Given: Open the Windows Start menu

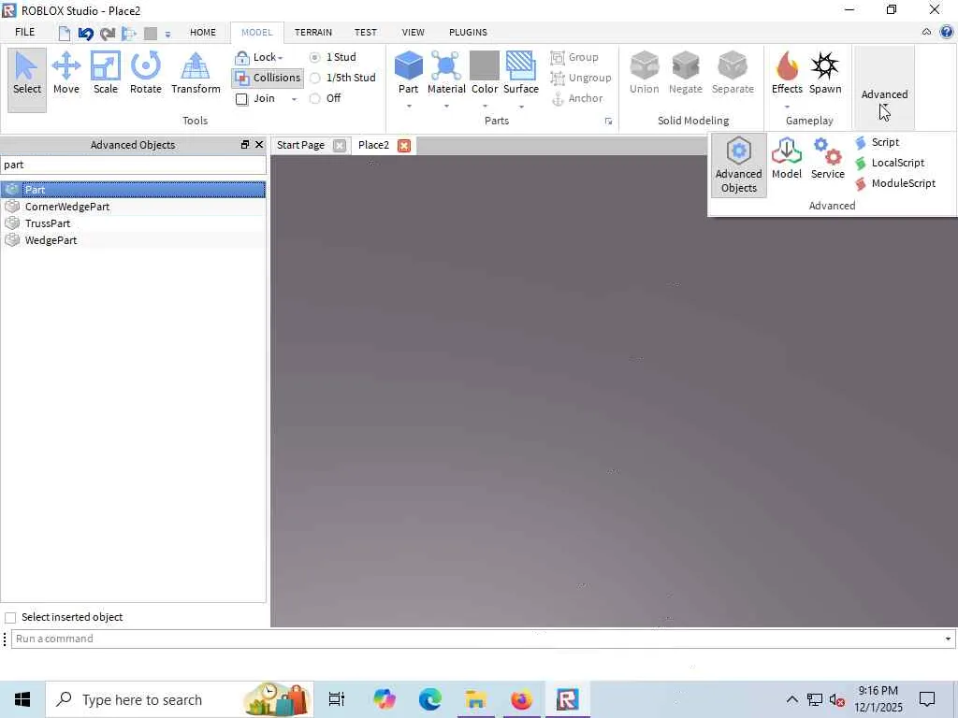Looking at the screenshot, I should click(22, 699).
